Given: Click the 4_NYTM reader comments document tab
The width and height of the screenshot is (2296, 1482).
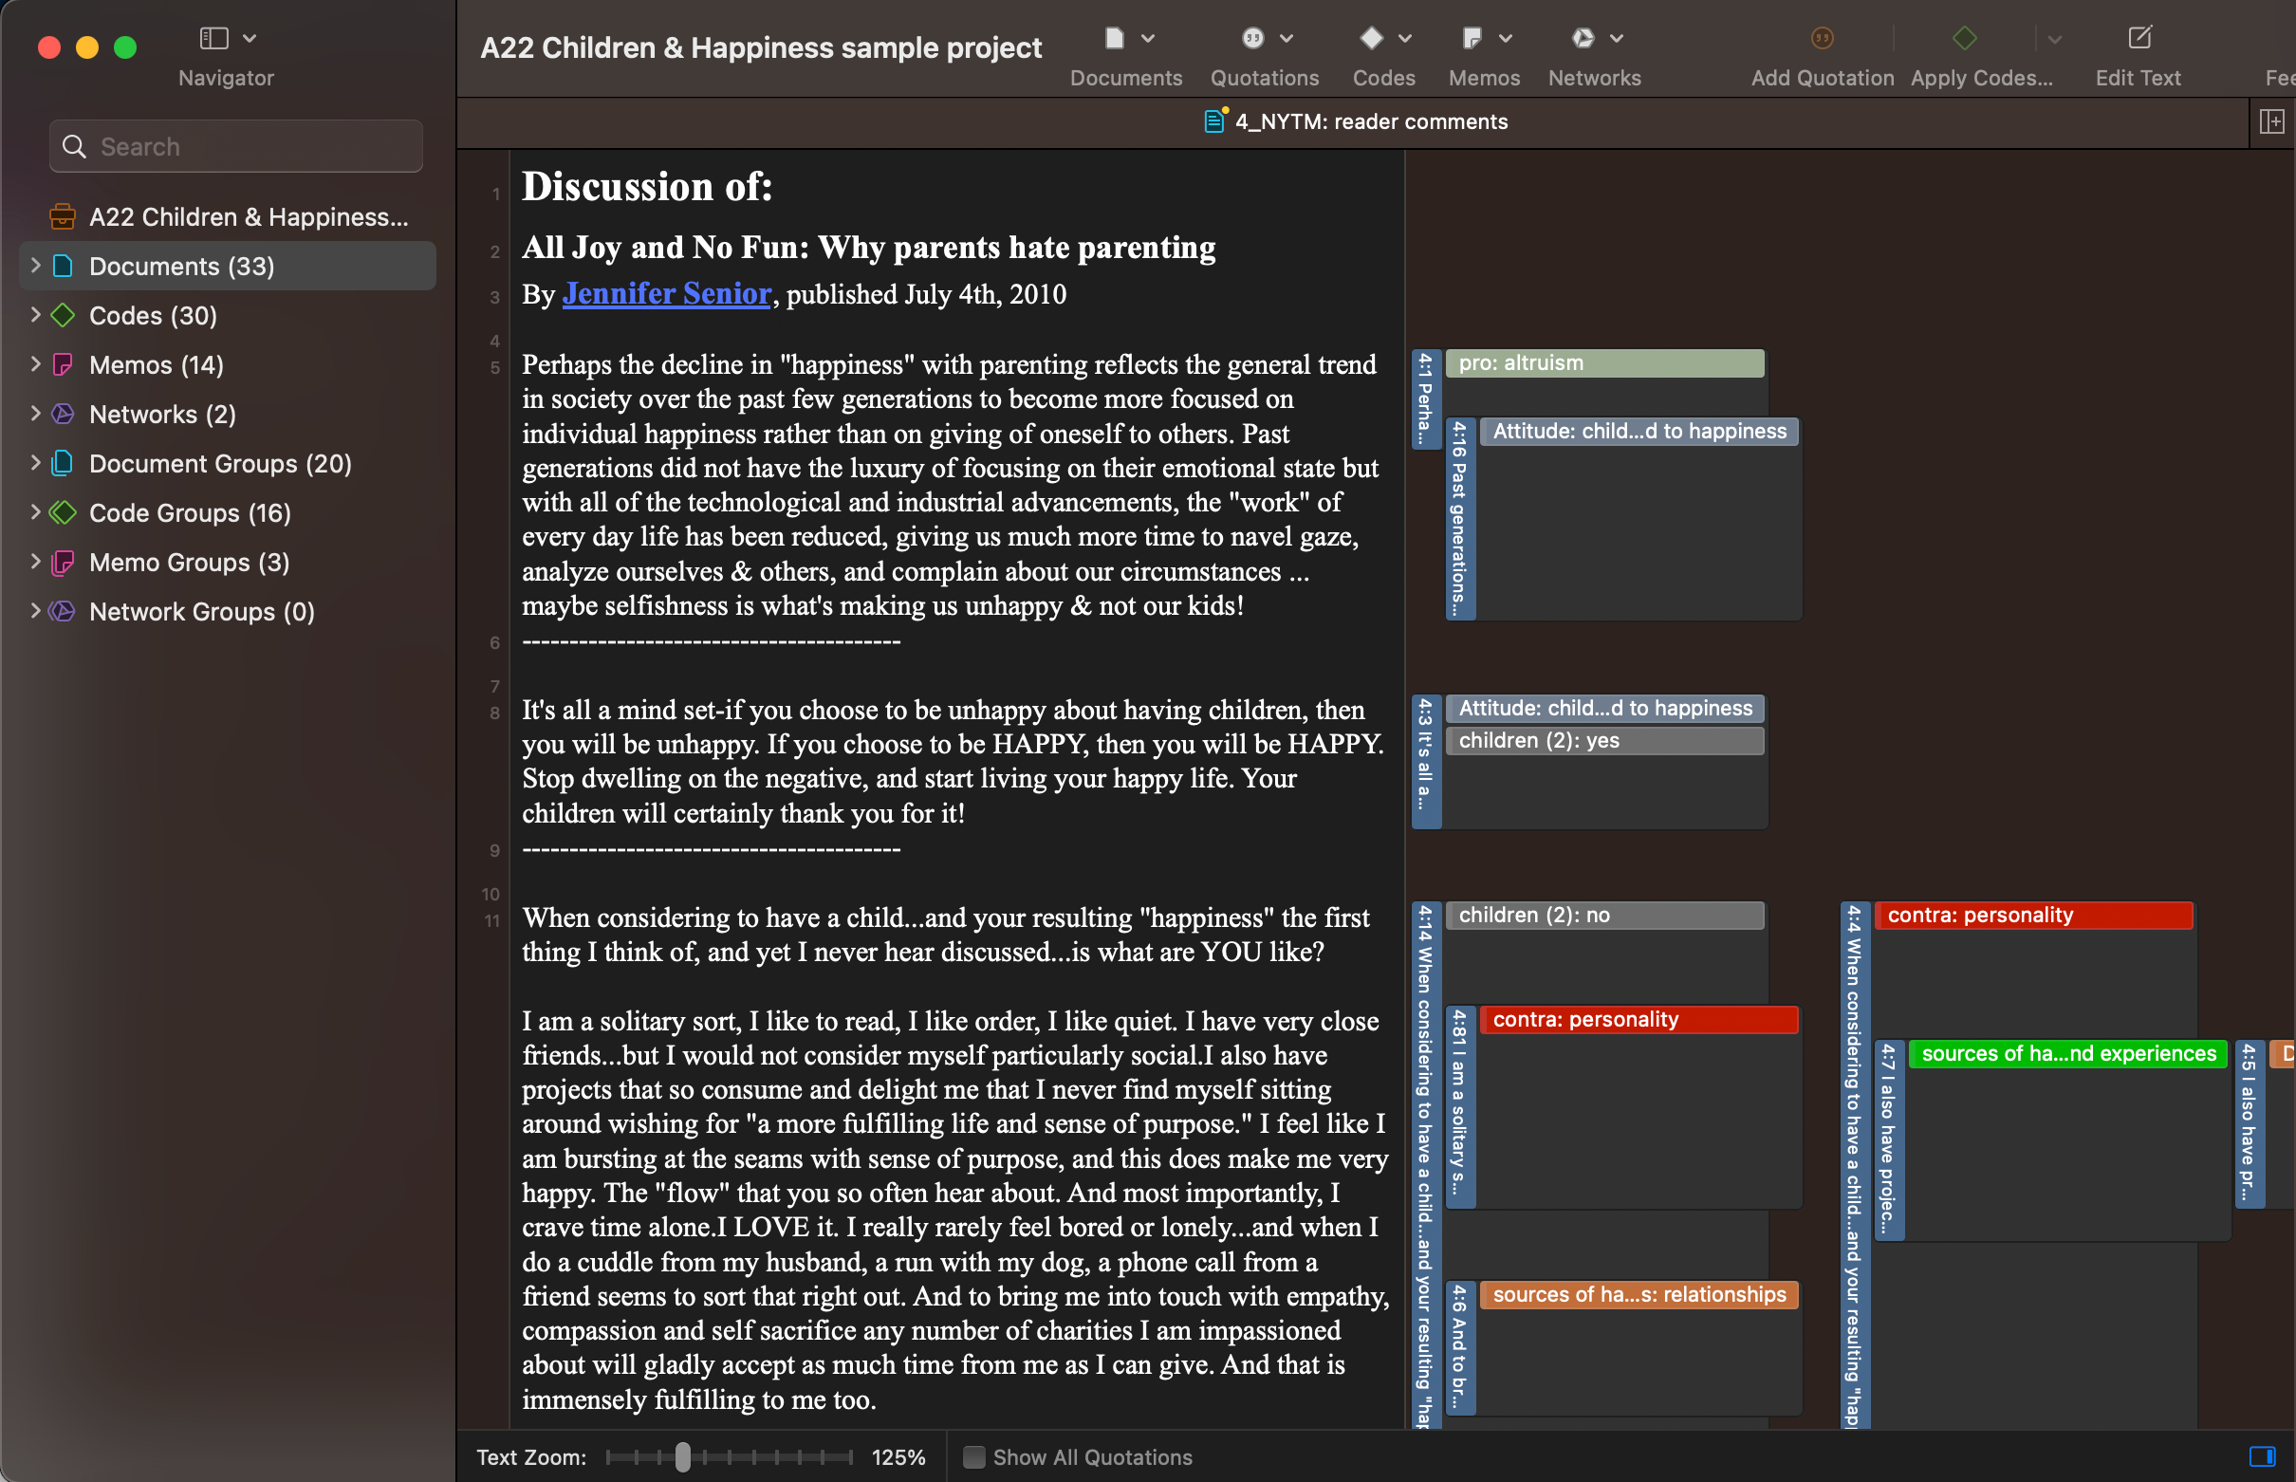Looking at the screenshot, I should (x=1374, y=120).
